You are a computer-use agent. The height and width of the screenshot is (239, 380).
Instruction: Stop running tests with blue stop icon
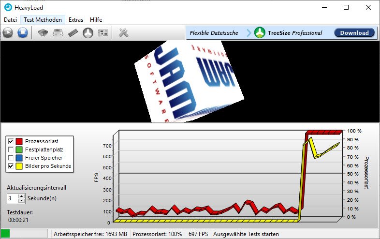point(23,32)
